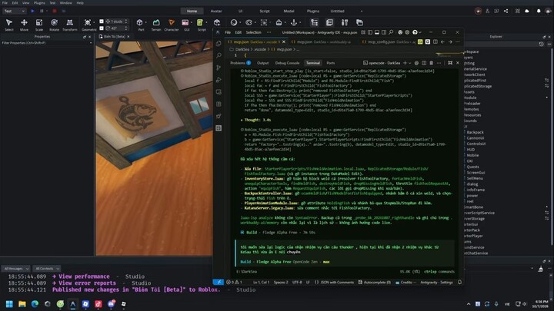Click the color palette icon

(249, 22)
